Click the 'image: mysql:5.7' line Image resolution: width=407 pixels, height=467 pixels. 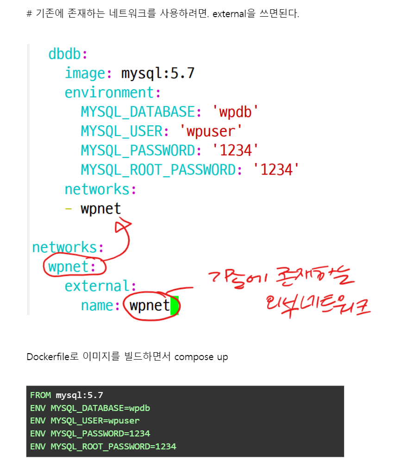click(130, 74)
